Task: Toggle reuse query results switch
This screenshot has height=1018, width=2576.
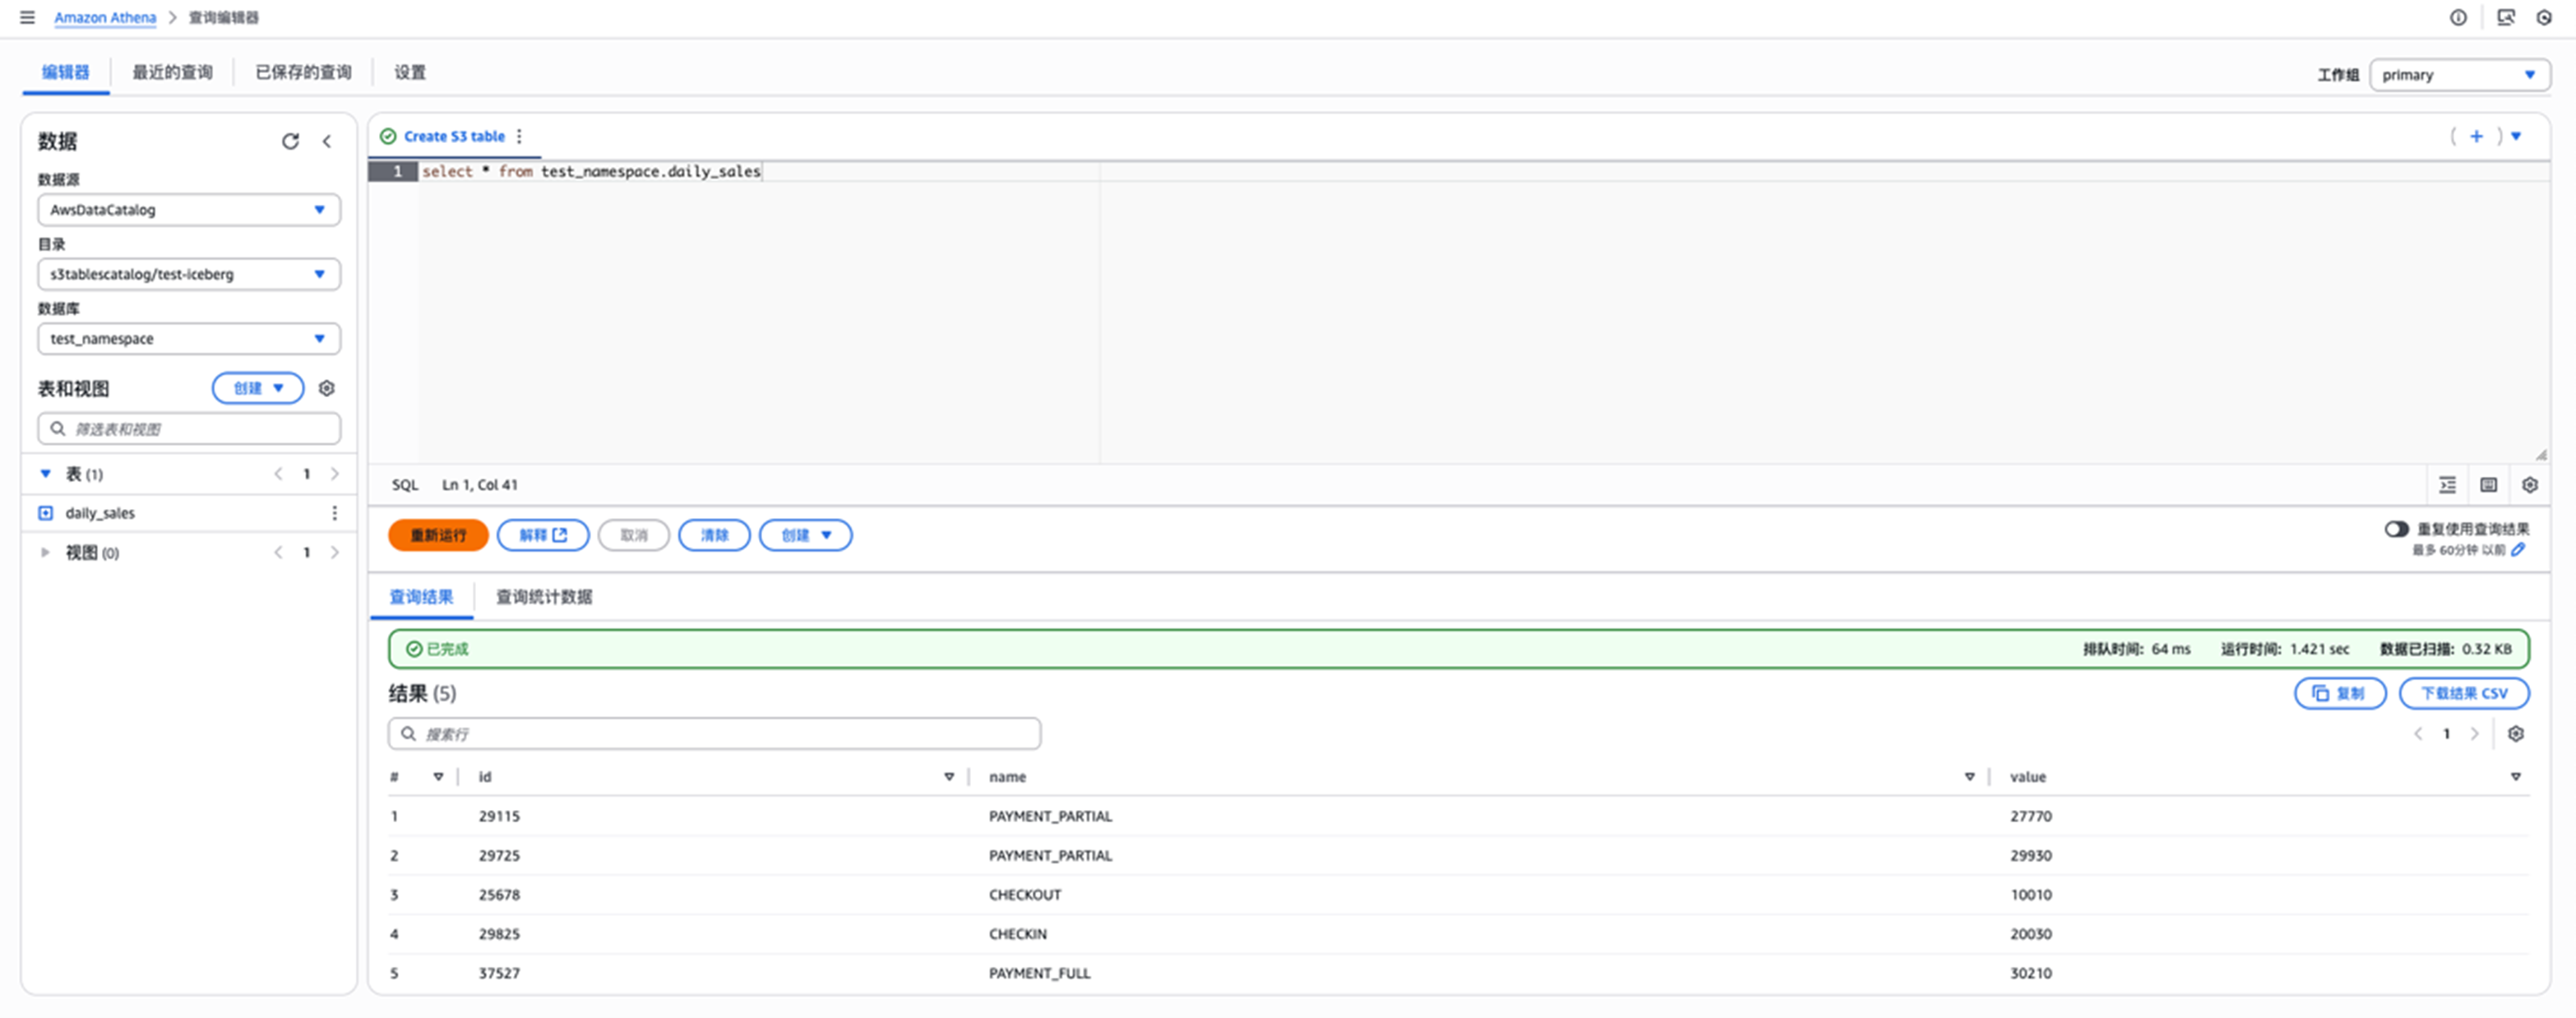Action: click(x=2396, y=529)
